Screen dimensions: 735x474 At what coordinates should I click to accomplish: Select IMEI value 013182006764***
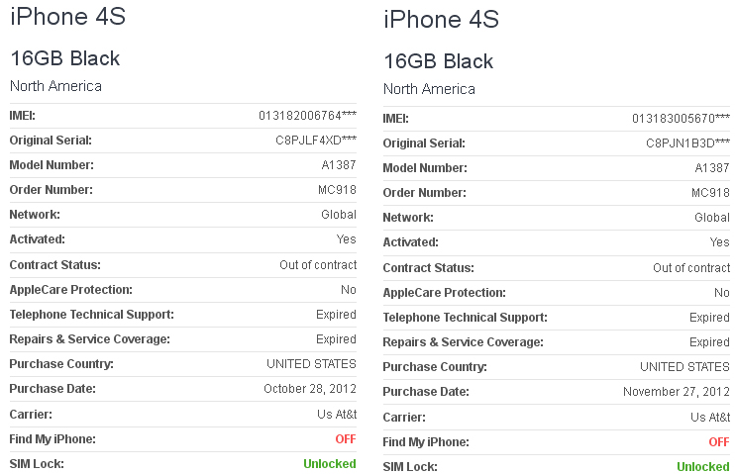coord(307,116)
